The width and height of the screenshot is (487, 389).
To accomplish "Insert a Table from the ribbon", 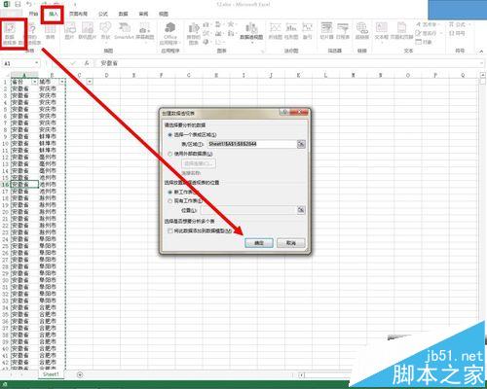I will [50, 32].
